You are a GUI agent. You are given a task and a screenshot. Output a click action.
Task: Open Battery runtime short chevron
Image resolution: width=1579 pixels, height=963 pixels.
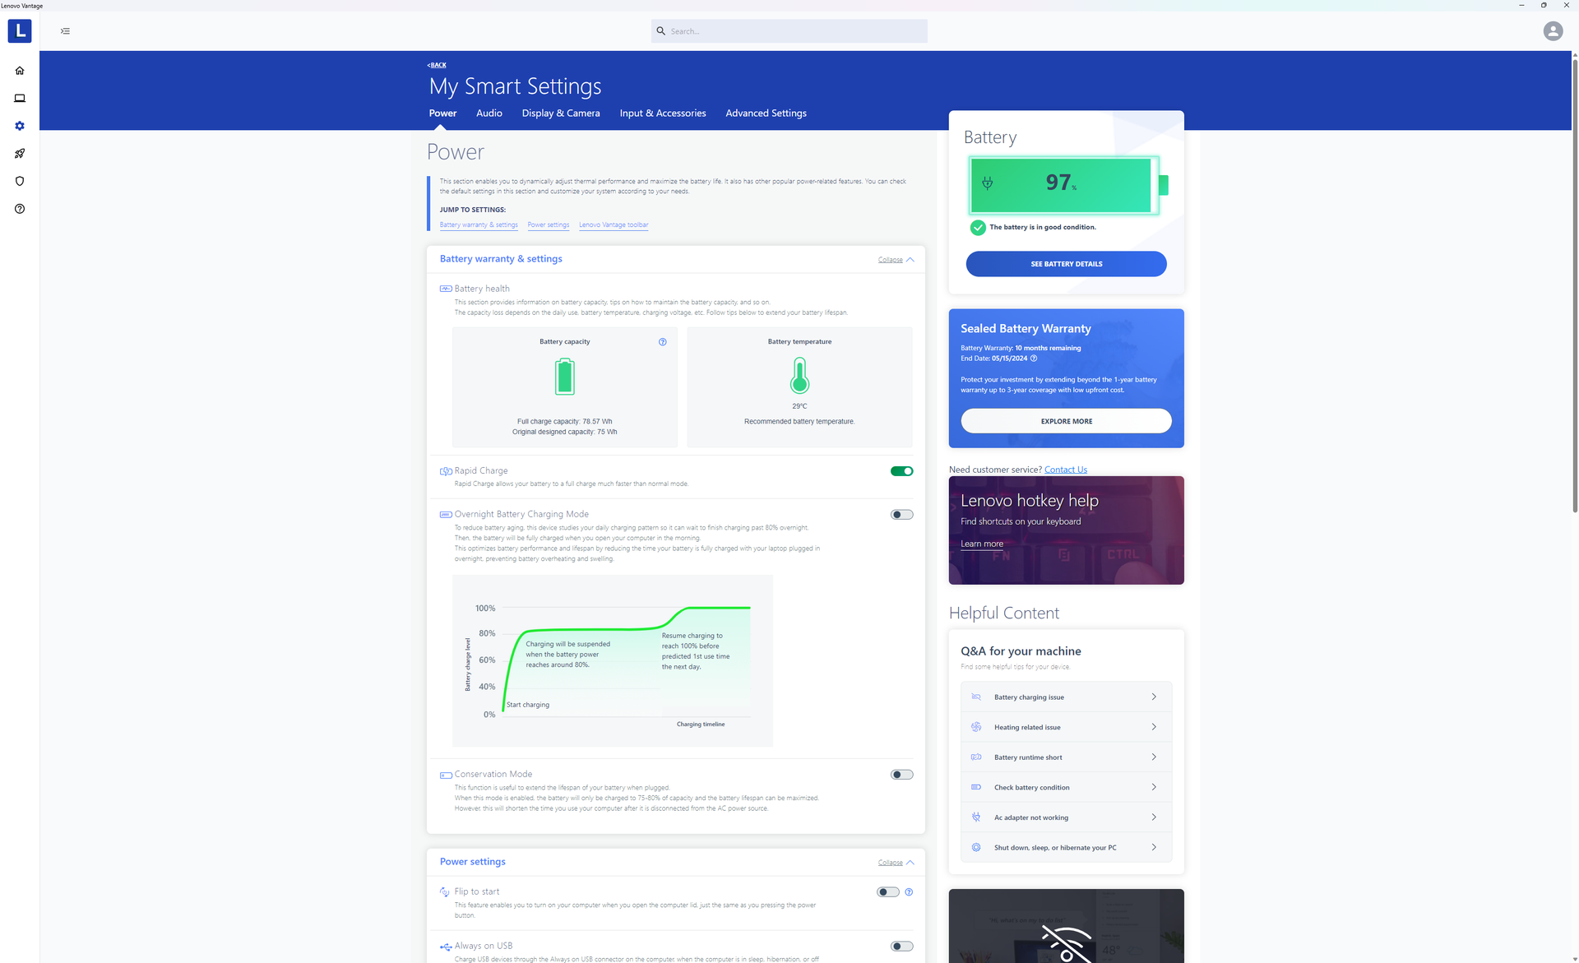[1154, 757]
